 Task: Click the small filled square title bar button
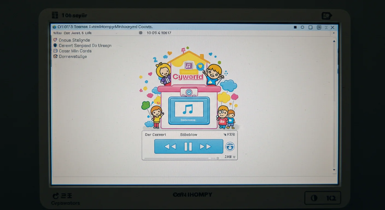coord(295,27)
